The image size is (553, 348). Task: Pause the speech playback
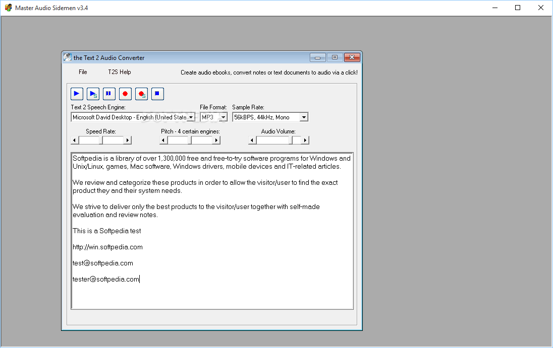click(x=108, y=94)
